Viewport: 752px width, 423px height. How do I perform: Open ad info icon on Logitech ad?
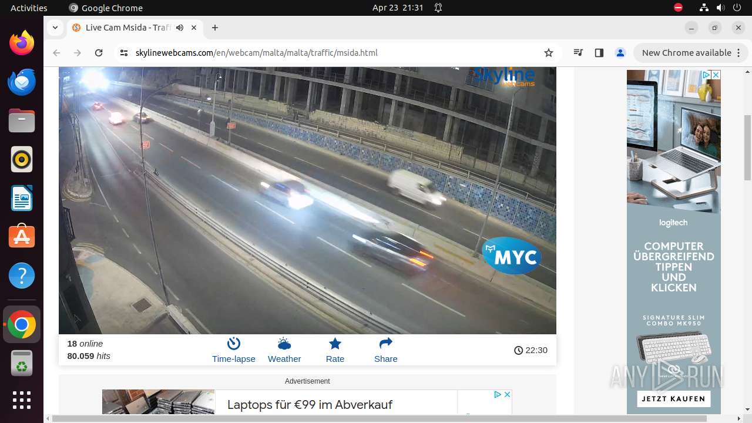(x=706, y=75)
